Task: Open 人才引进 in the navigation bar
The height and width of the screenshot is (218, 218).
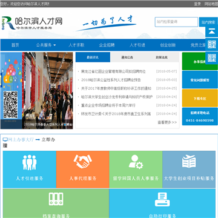Action: point(137,45)
